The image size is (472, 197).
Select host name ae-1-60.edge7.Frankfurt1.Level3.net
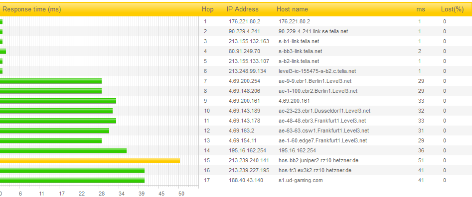323,140
